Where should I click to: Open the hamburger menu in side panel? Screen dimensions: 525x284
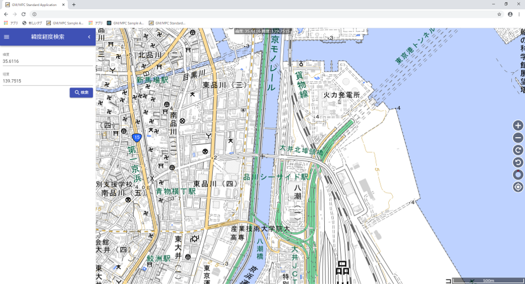(x=7, y=37)
